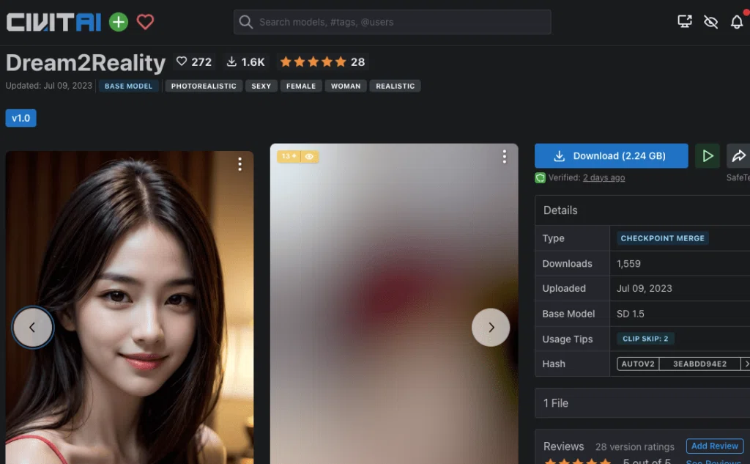Expand the 1 File section
Viewport: 750px width, 464px height.
[x=642, y=403]
